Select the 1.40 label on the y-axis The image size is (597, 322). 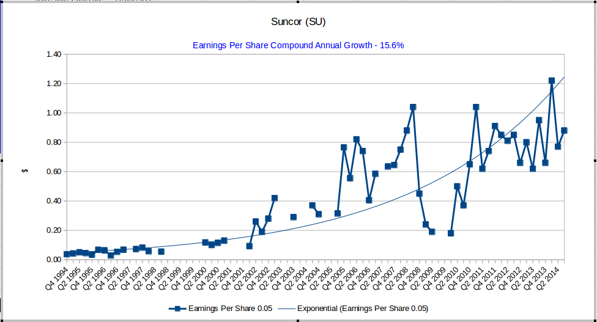tap(54, 54)
